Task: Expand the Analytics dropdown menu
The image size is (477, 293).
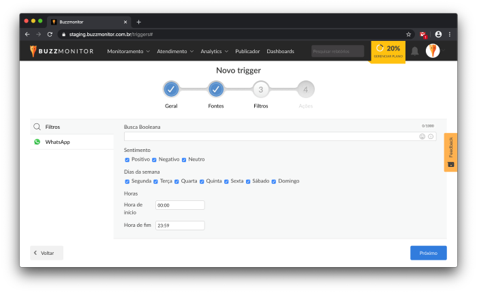Action: [215, 51]
